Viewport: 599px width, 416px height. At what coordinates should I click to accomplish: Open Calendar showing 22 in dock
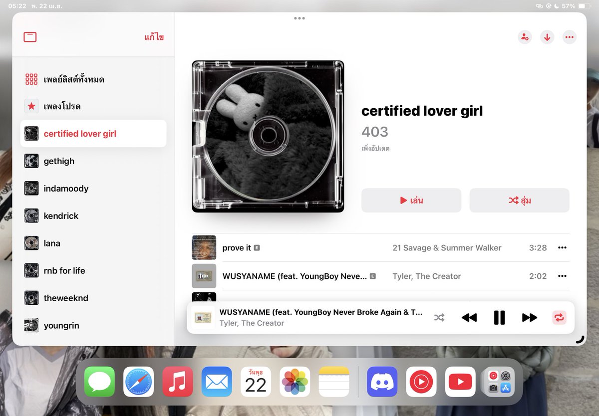256,382
